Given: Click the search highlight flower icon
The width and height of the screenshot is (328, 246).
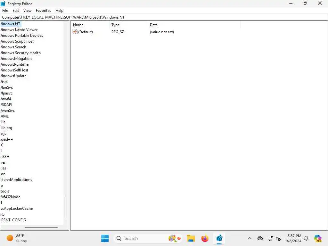Looking at the screenshot, I should (174, 238).
